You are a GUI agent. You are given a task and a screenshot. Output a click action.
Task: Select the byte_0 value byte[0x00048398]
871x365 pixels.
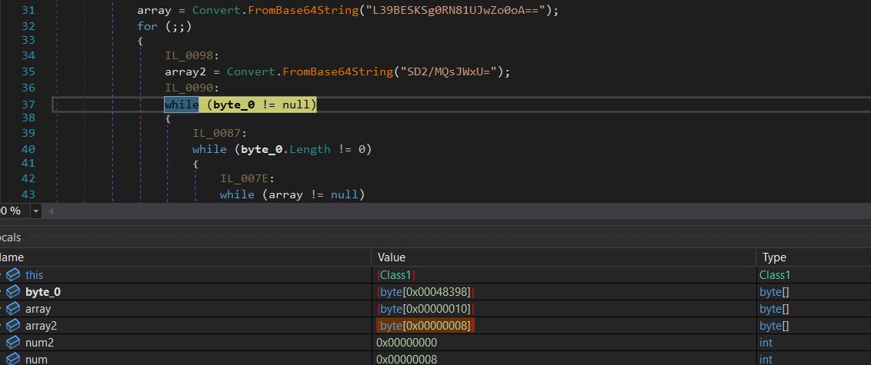tap(425, 292)
